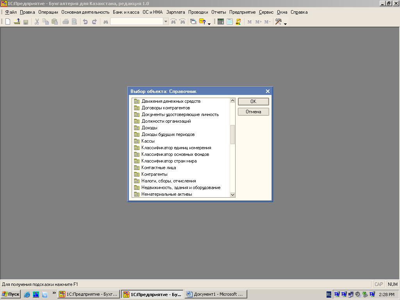Open the Calculator toolbar icon
The image size is (400, 300).
(x=221, y=22)
